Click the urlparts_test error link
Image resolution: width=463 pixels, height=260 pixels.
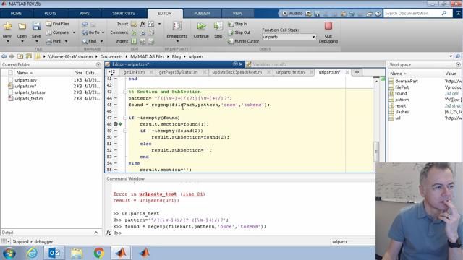coord(158,194)
